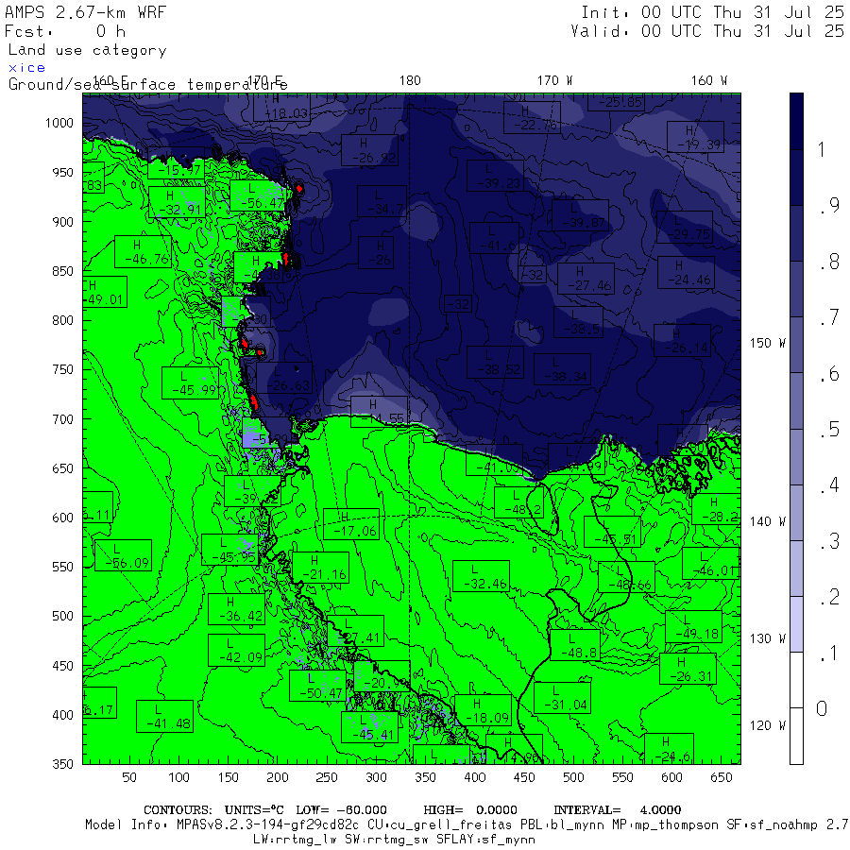Click the 'L -50.47' map label
This screenshot has height=850, width=850.
[x=317, y=686]
